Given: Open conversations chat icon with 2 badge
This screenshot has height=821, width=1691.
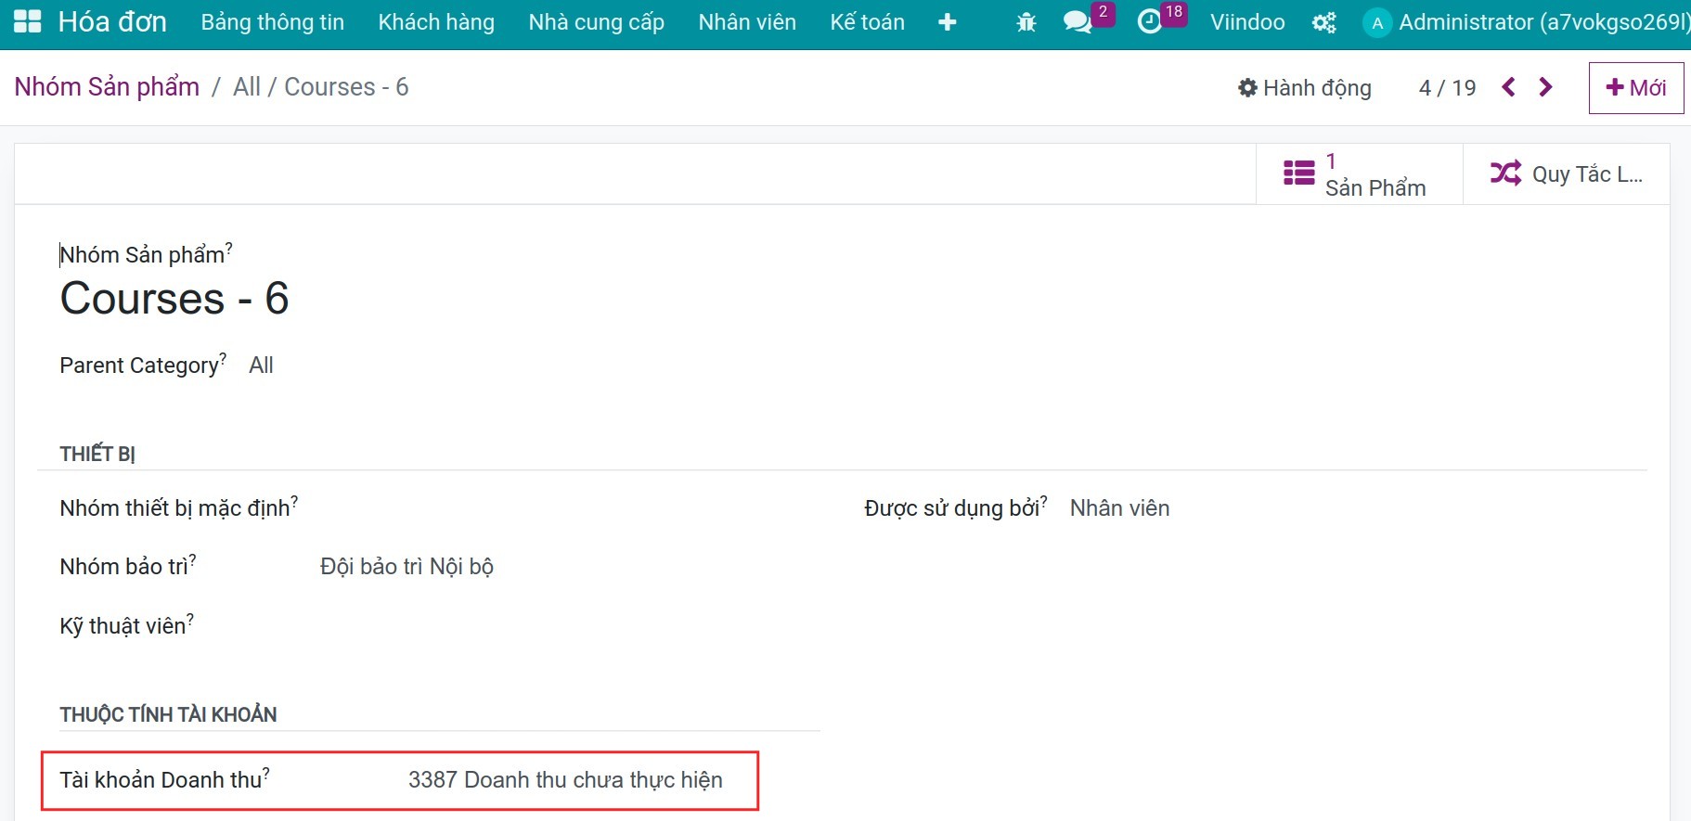Looking at the screenshot, I should point(1078,22).
